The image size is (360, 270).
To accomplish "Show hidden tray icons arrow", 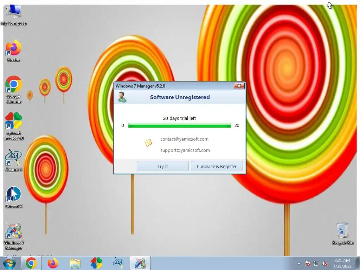I will pos(299,263).
